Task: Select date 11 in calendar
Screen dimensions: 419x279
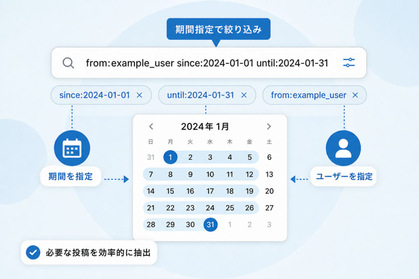Action: tap(230, 174)
